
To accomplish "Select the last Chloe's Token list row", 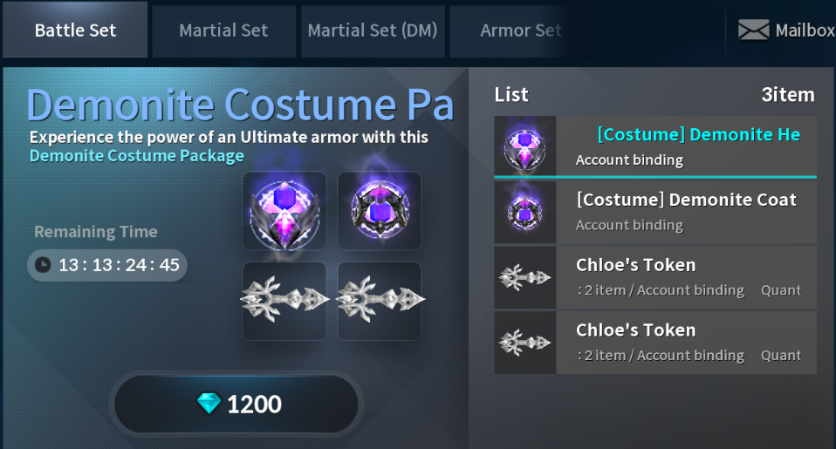I will click(x=686, y=343).
